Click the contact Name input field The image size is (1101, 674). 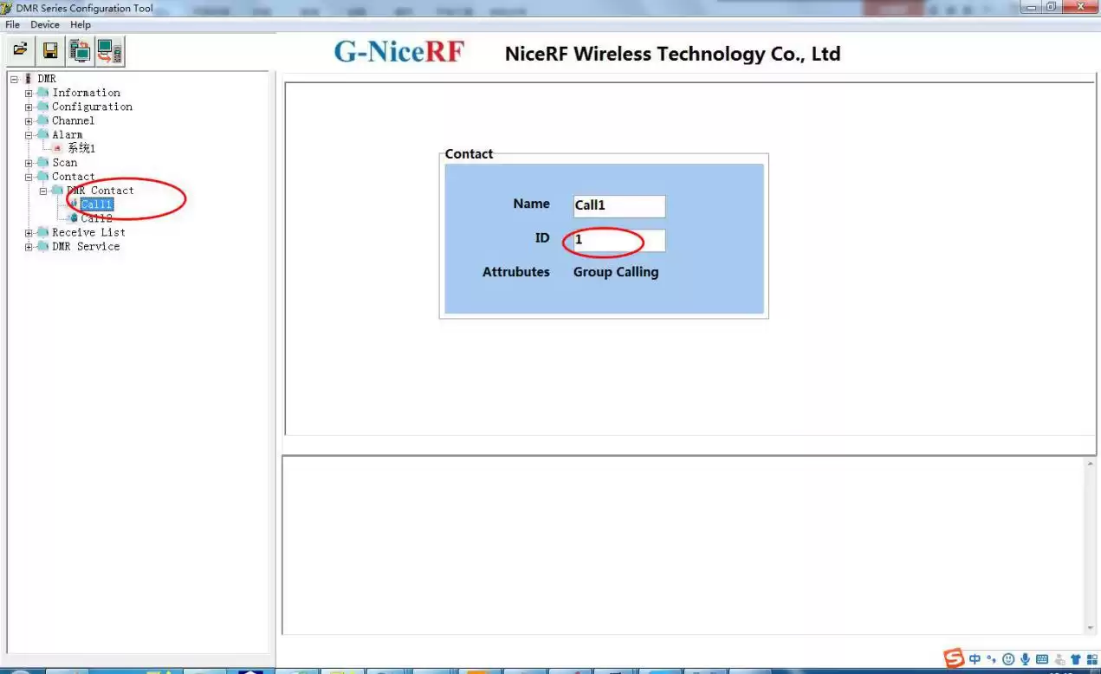619,206
